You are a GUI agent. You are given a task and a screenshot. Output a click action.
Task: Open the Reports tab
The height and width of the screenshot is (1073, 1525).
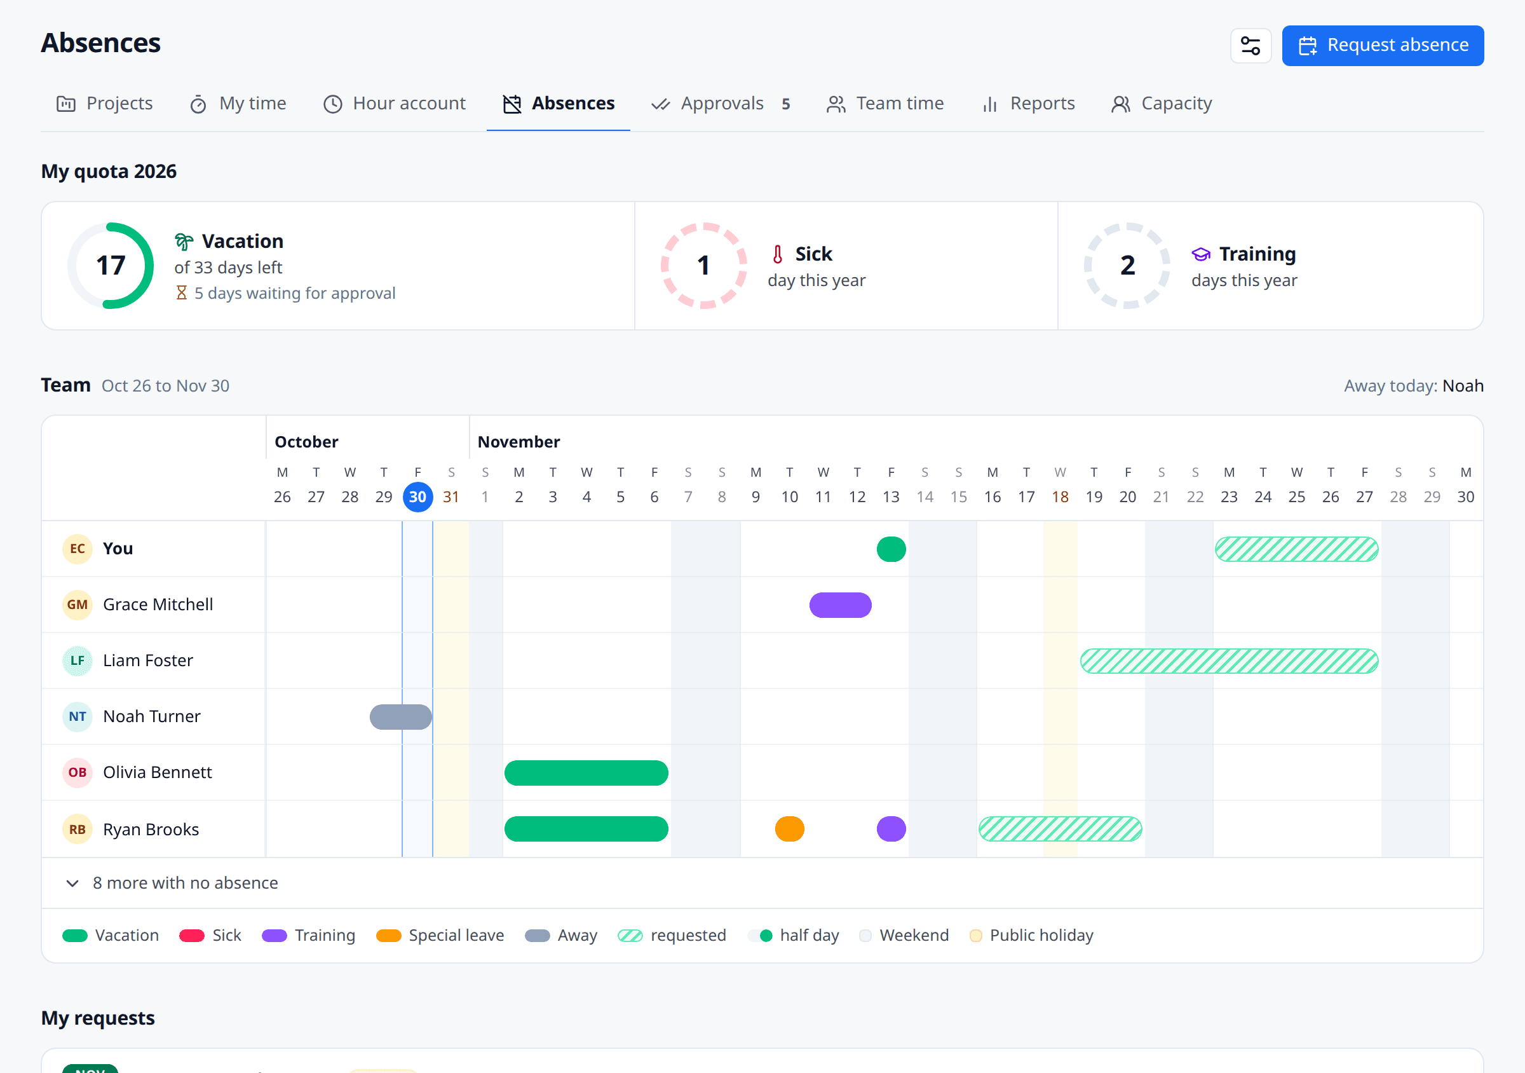point(1027,104)
